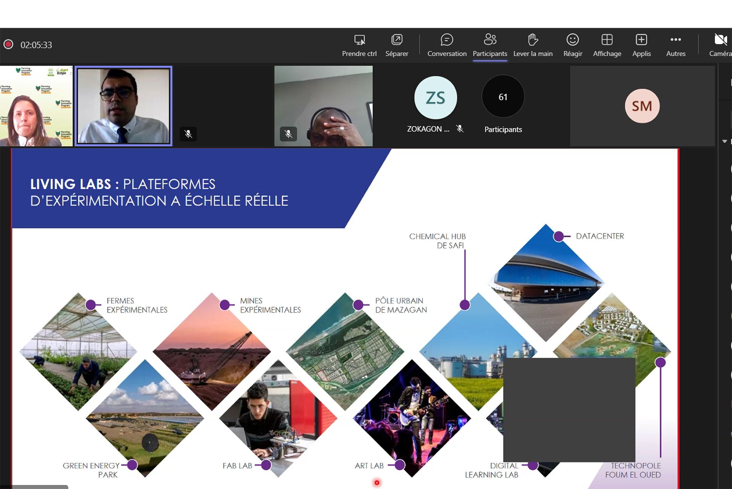Click the Séparer pop-out icon
732x489 pixels.
(x=396, y=40)
